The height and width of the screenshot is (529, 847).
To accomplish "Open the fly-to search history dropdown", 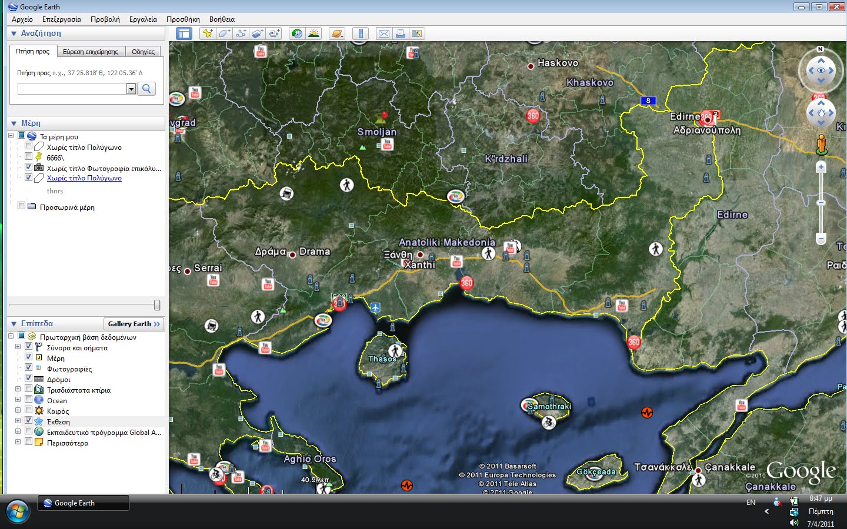I will 131,89.
